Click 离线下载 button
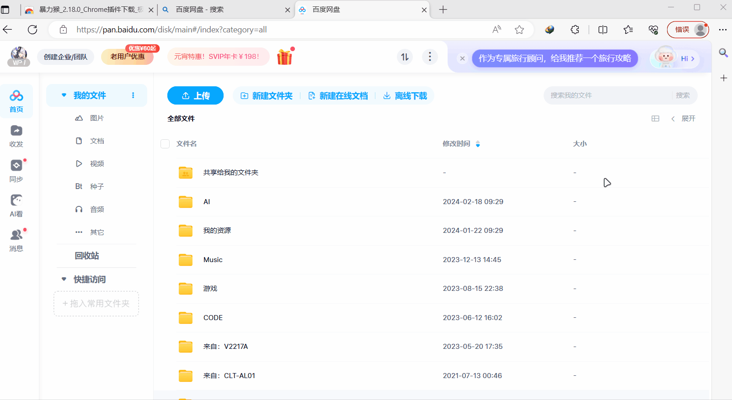 (405, 96)
